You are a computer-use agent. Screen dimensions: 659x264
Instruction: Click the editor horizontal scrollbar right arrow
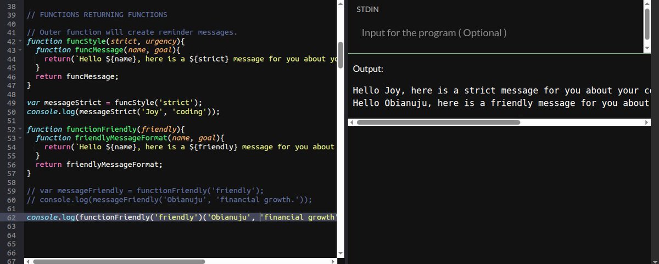333,261
